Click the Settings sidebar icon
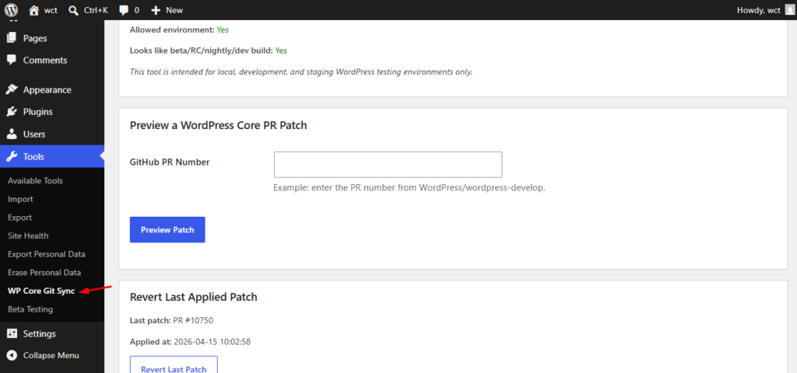Viewport: 797px width, 373px height. [x=12, y=333]
